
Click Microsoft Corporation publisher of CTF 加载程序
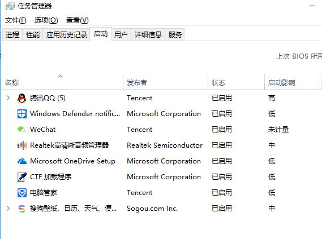point(164,177)
